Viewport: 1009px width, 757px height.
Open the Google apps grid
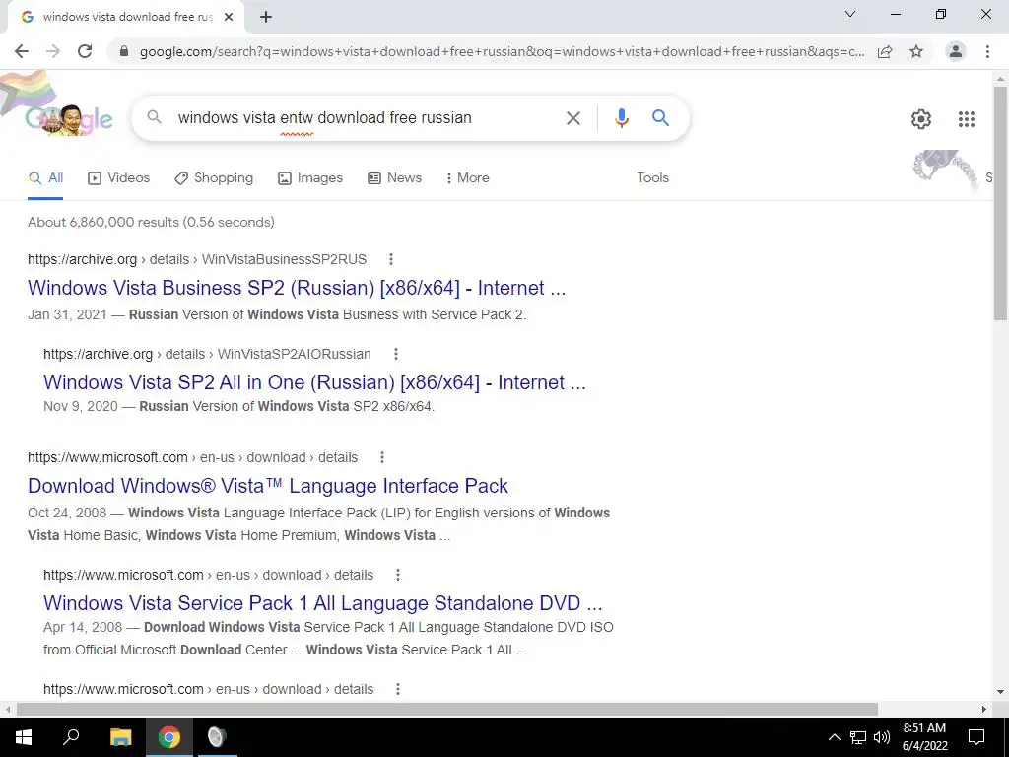click(966, 119)
